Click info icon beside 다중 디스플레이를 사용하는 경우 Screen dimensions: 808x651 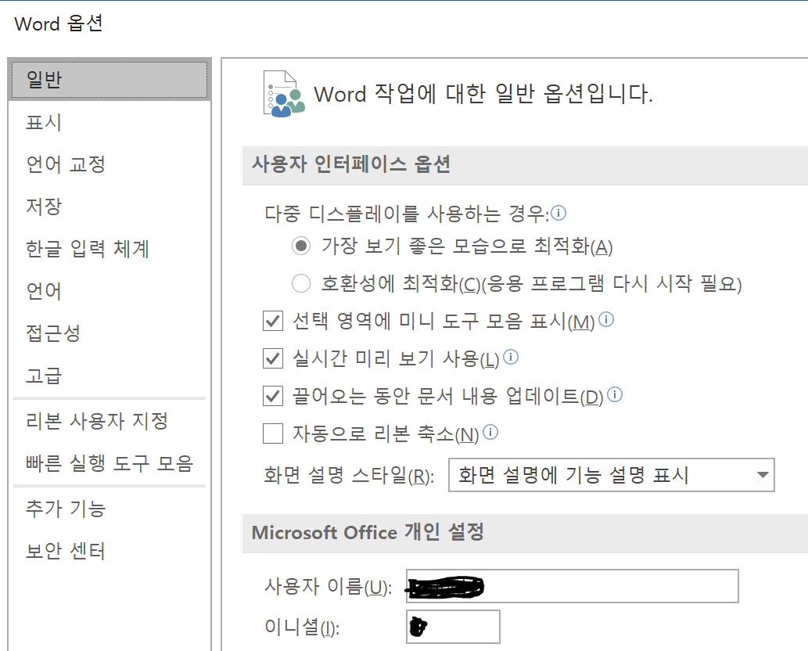pyautogui.click(x=558, y=212)
